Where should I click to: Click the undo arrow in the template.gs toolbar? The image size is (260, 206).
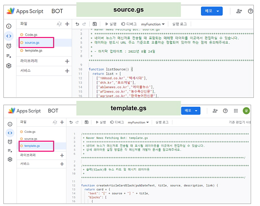tap(71, 122)
